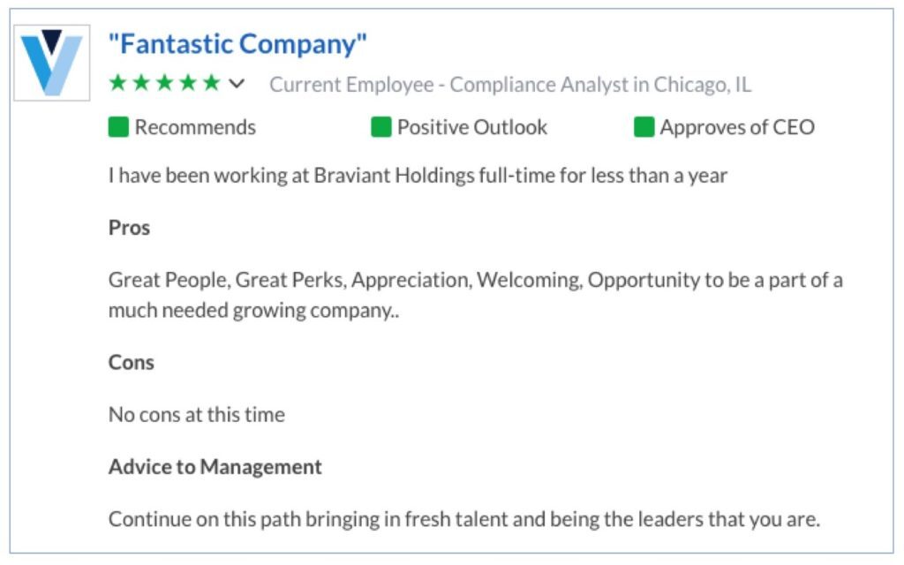Image resolution: width=904 pixels, height=565 pixels.
Task: Open the "Fantastic Company" review title link
Action: coord(237,42)
